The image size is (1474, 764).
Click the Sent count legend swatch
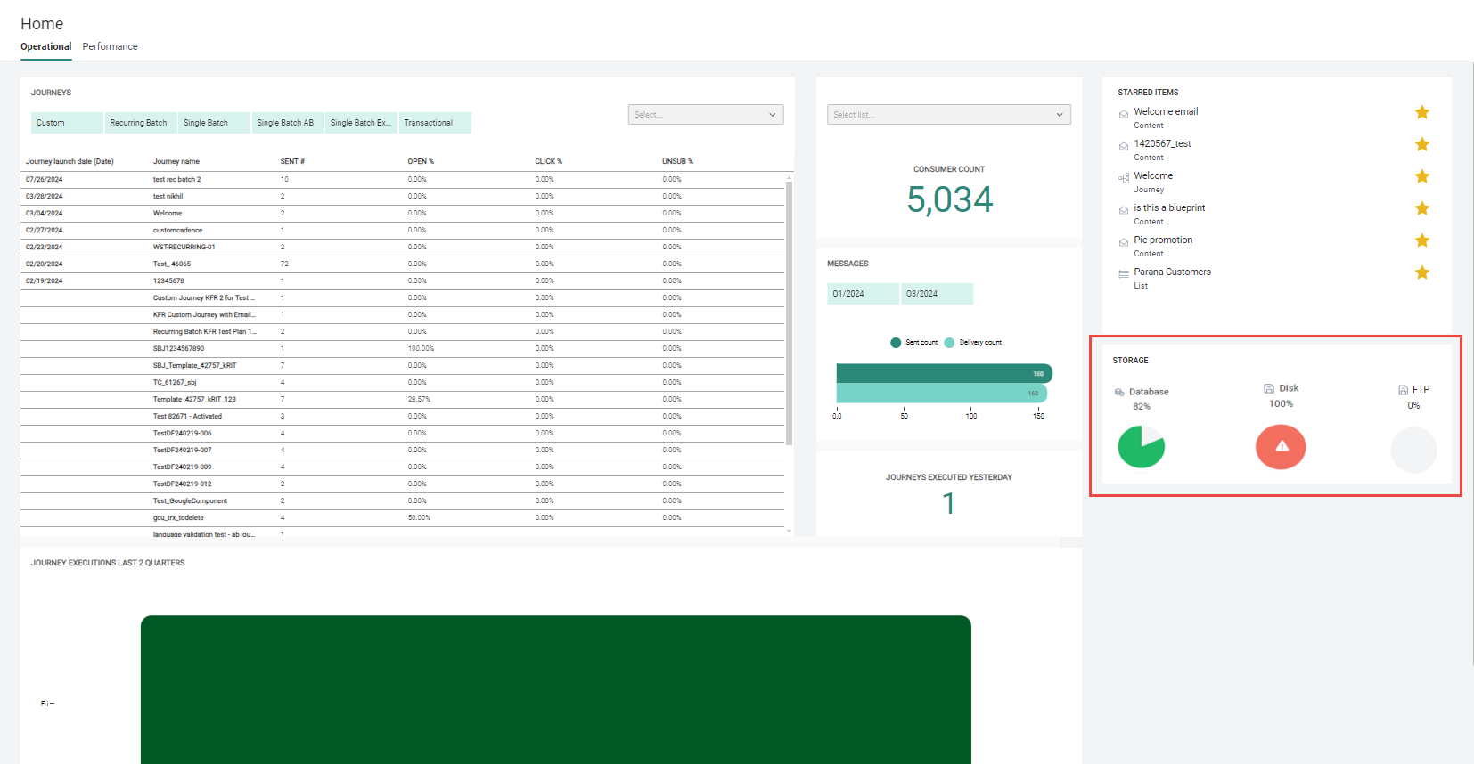point(896,343)
